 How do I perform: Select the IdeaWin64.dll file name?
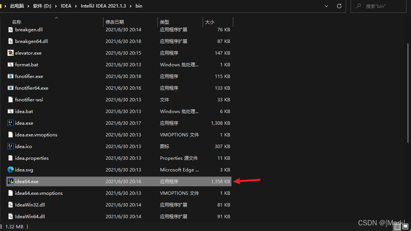click(30, 216)
